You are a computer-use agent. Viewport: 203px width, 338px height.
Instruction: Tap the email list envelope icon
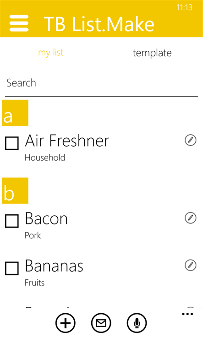pyautogui.click(x=101, y=323)
